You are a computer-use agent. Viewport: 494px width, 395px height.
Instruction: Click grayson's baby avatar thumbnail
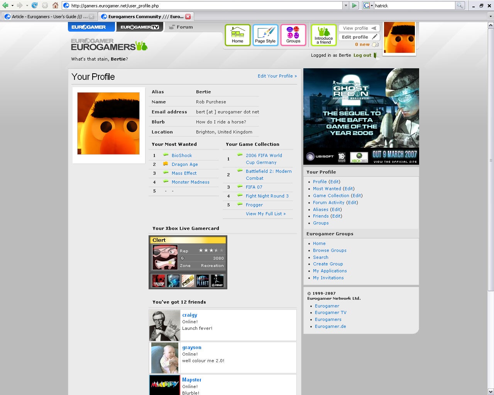(165, 358)
